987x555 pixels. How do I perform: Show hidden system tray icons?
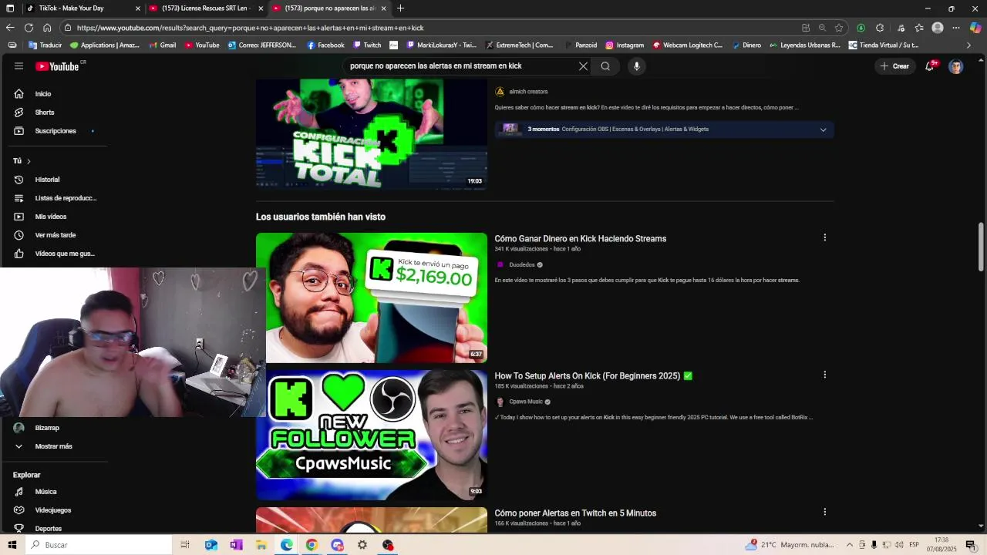click(850, 545)
